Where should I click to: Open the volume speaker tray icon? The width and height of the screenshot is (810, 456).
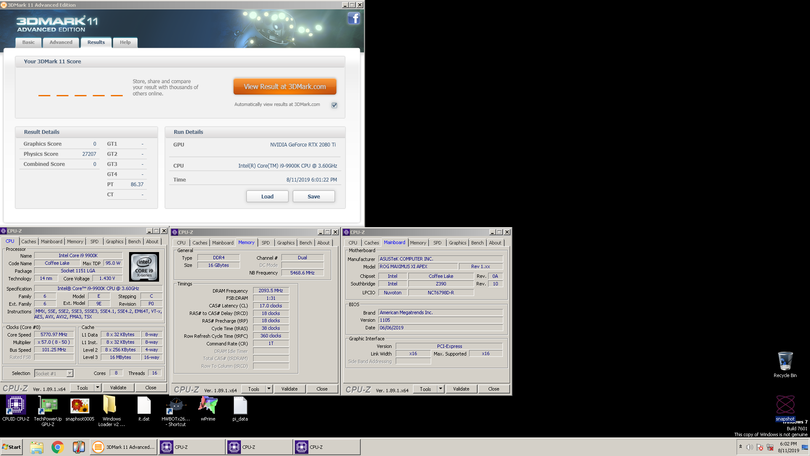pyautogui.click(x=749, y=447)
